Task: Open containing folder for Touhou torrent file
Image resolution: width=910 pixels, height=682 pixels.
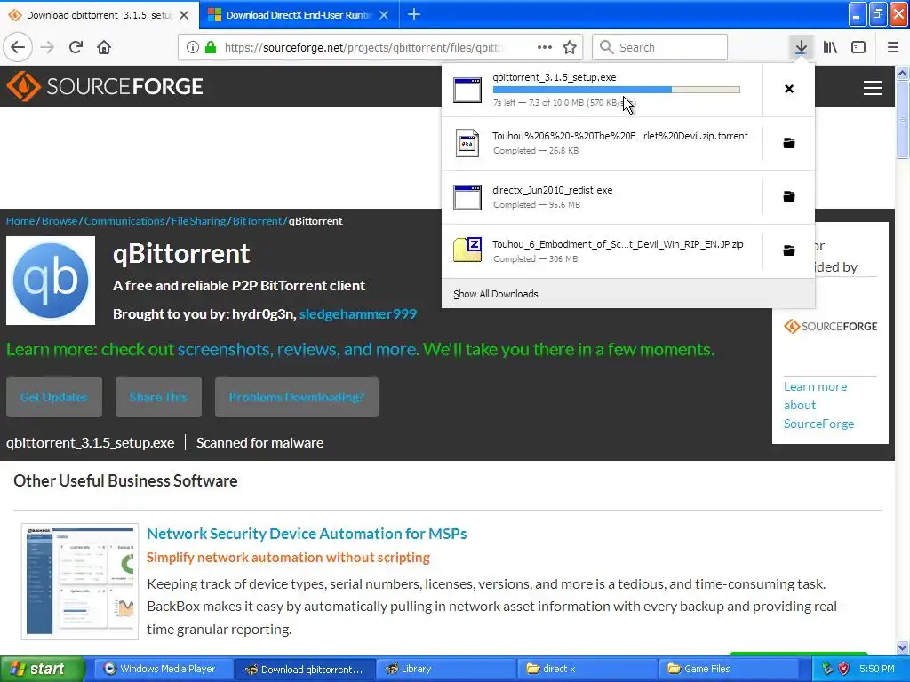Action: tap(789, 143)
